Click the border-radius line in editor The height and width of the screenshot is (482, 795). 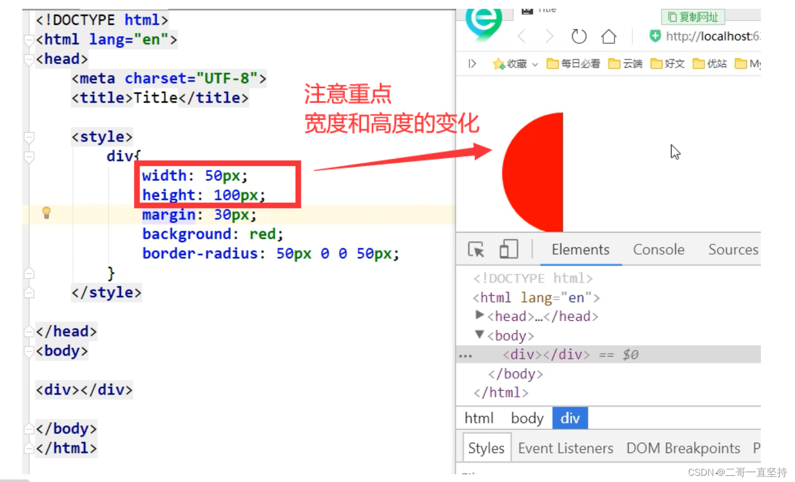point(271,254)
